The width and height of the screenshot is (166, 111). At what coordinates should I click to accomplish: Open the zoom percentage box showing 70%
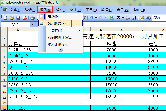[x=159, y=17]
